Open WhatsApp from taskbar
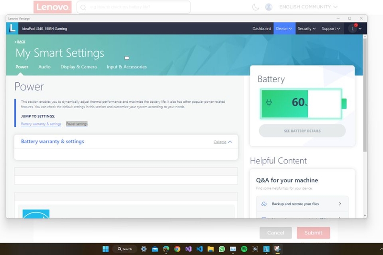The height and width of the screenshot is (255, 383). [222, 249]
